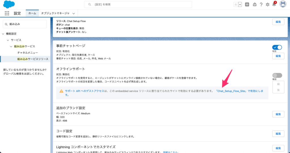Open the global actions plus icon
The height and width of the screenshot is (153, 290).
(247, 5)
